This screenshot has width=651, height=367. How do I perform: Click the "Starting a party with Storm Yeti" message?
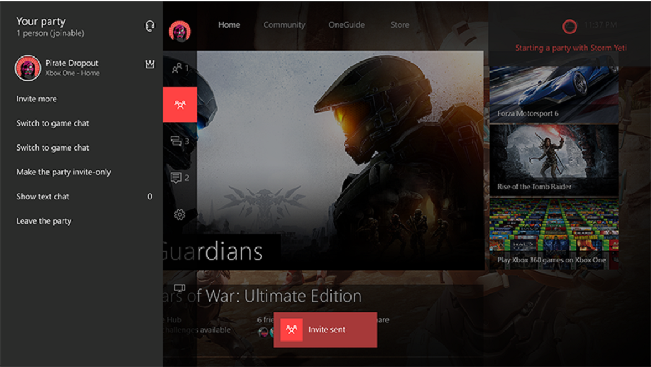coord(571,48)
